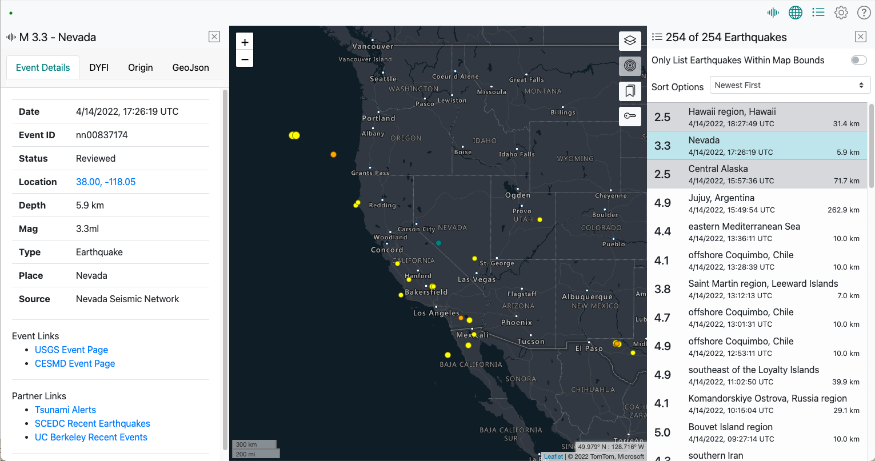The height and width of the screenshot is (461, 875).
Task: Open the help question mark icon
Action: click(864, 13)
